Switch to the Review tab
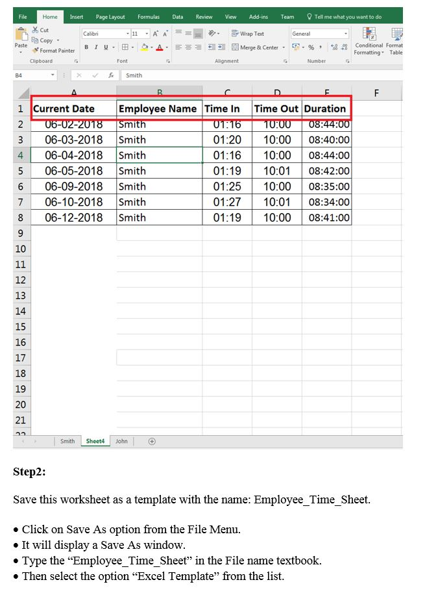 click(204, 17)
